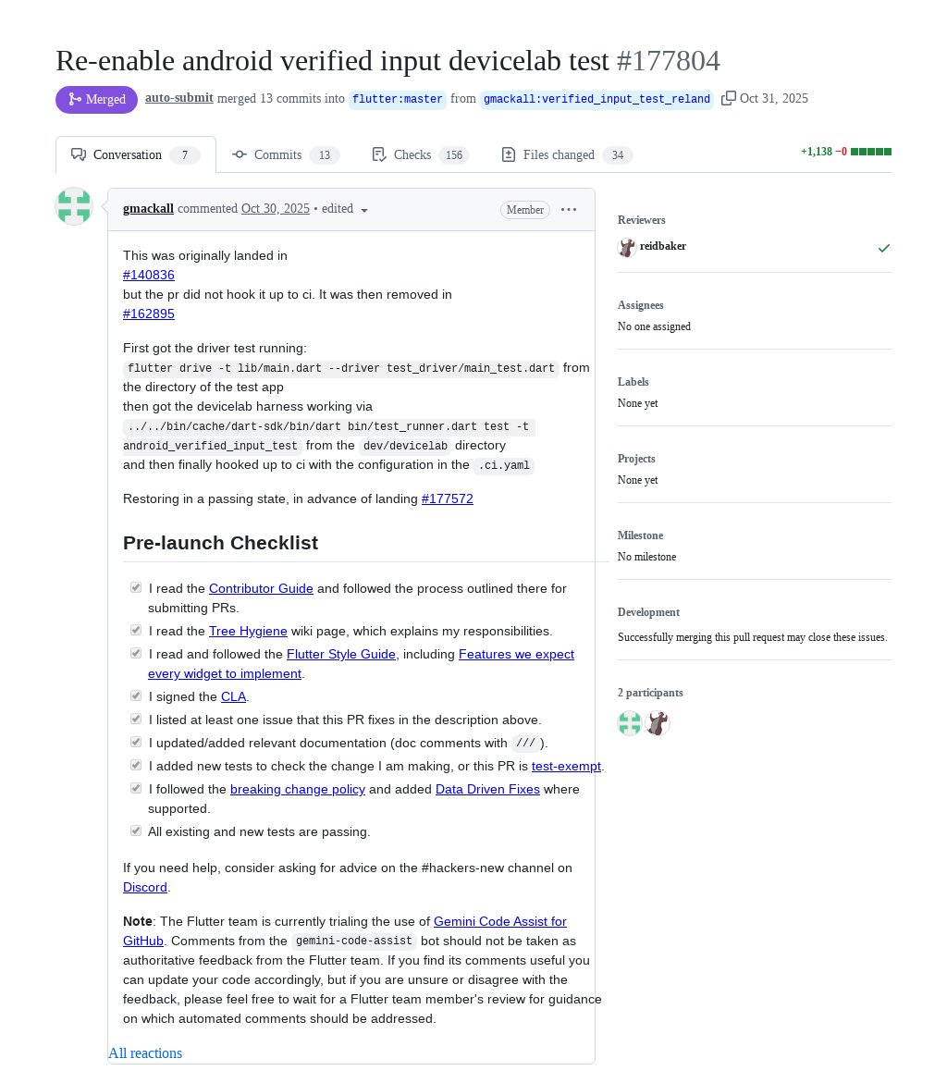Image resolution: width=947 pixels, height=1083 pixels.
Task: Click the gmackall avatar beside the comment
Action: [74, 206]
